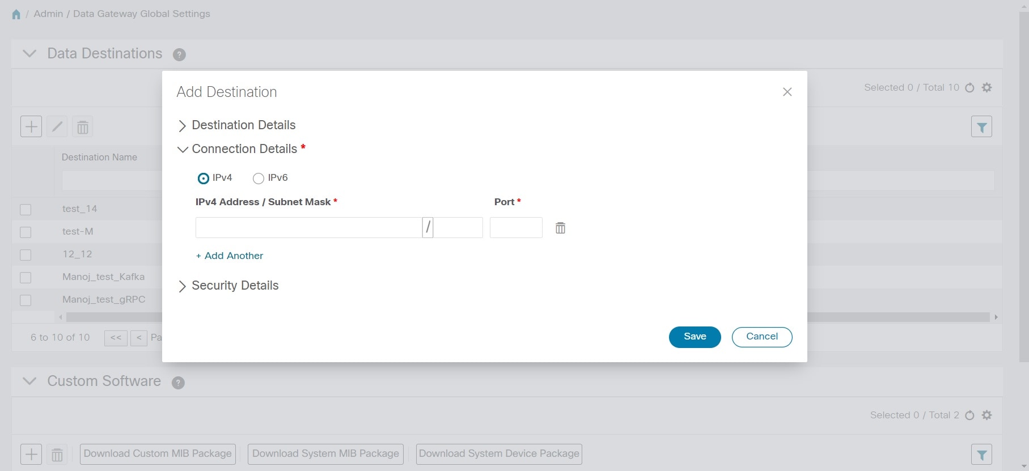Check the test_14 destination checkbox
The height and width of the screenshot is (471, 1029).
26,209
